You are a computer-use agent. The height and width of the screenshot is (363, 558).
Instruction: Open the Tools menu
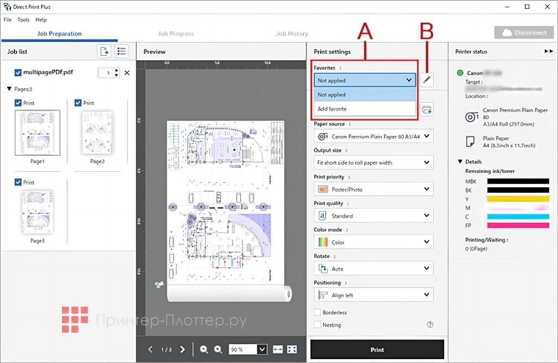[x=23, y=20]
